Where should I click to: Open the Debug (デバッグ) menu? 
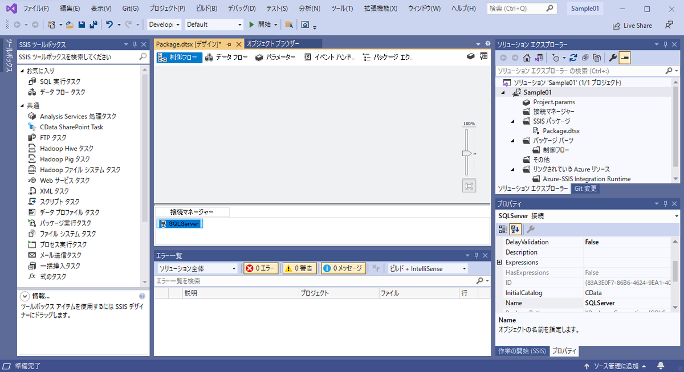point(242,9)
